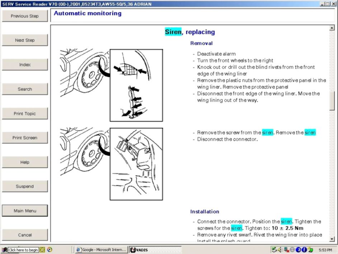
Task: Click Print Topic button
Action: [x=25, y=113]
